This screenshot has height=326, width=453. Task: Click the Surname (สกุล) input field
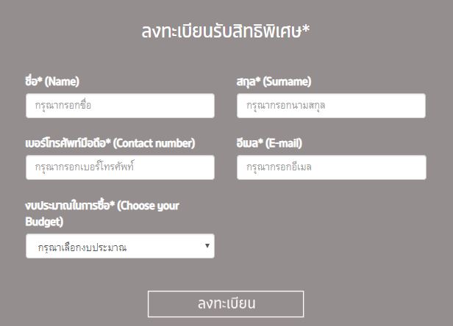click(x=331, y=106)
